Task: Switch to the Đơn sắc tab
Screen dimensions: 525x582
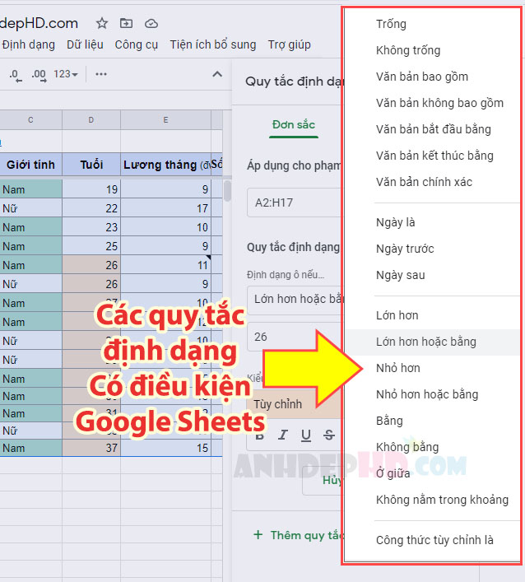Action: 294,125
